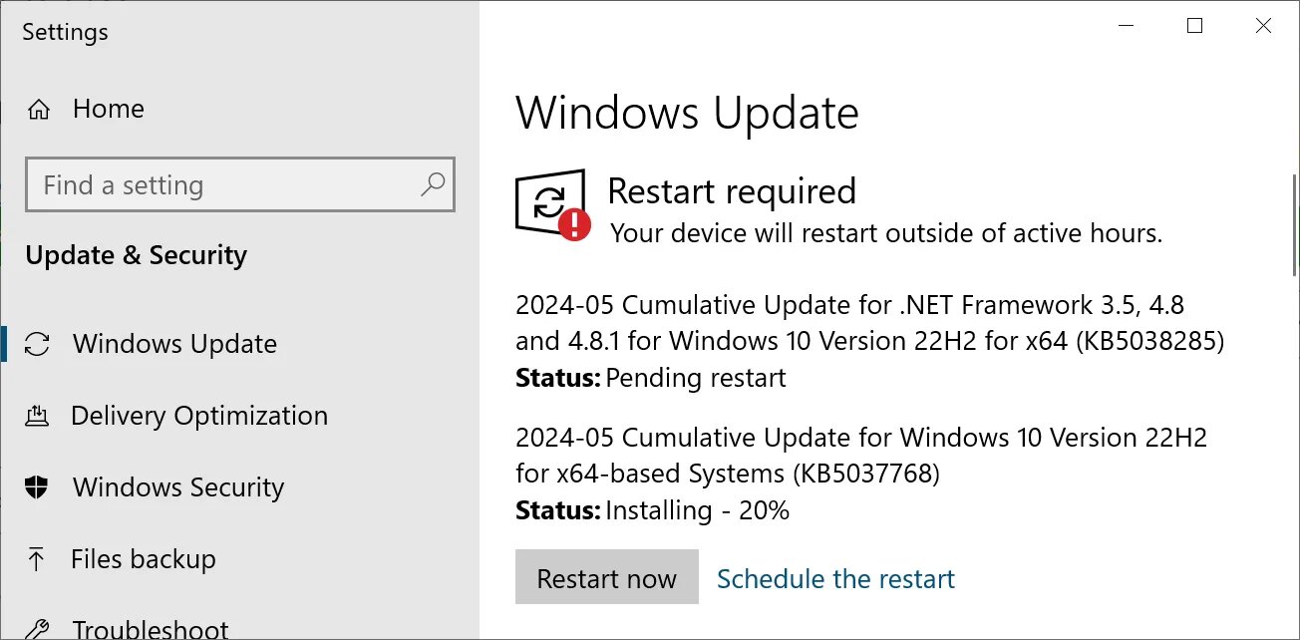Focus the Find a setting search box
Viewport: 1300px width, 640px height.
(240, 184)
